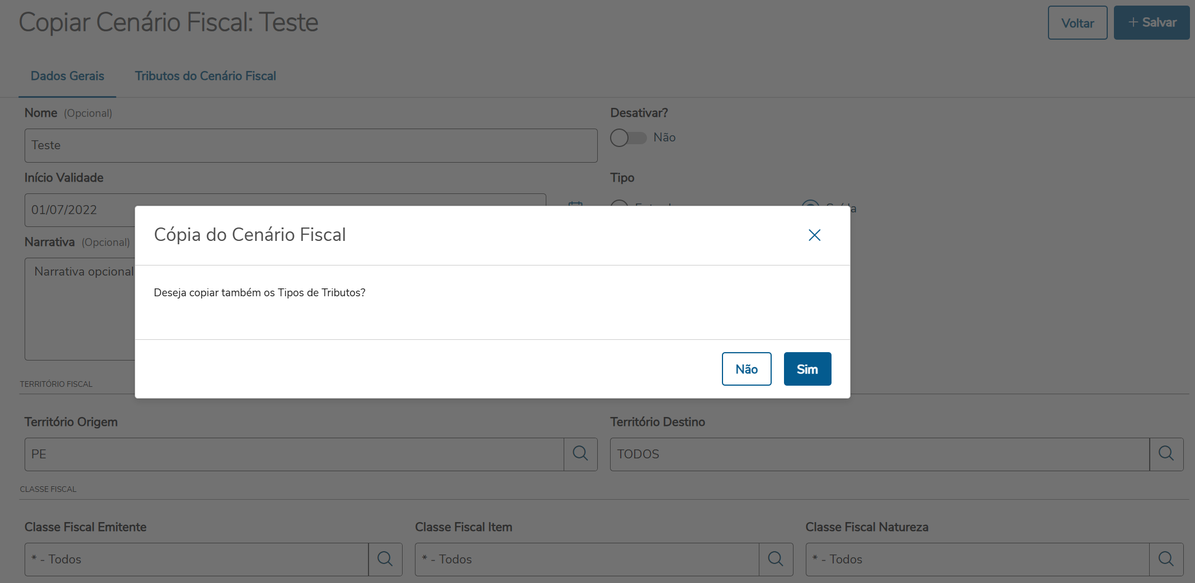Click the Classe Fiscal Natureza magnifier icon
Image resolution: width=1195 pixels, height=583 pixels.
[1166, 559]
